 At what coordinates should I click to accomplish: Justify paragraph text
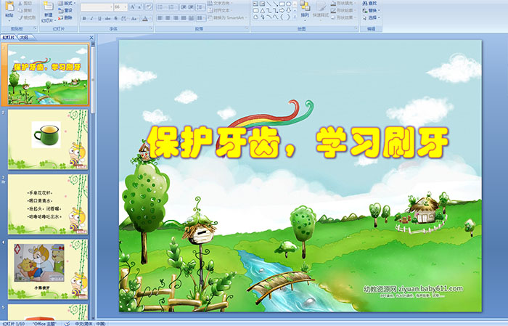click(x=184, y=18)
